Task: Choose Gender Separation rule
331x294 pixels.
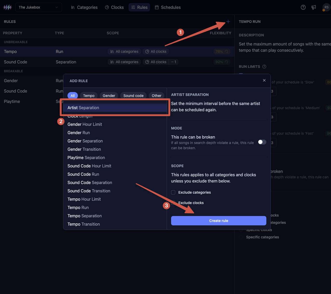Action: pos(115,141)
